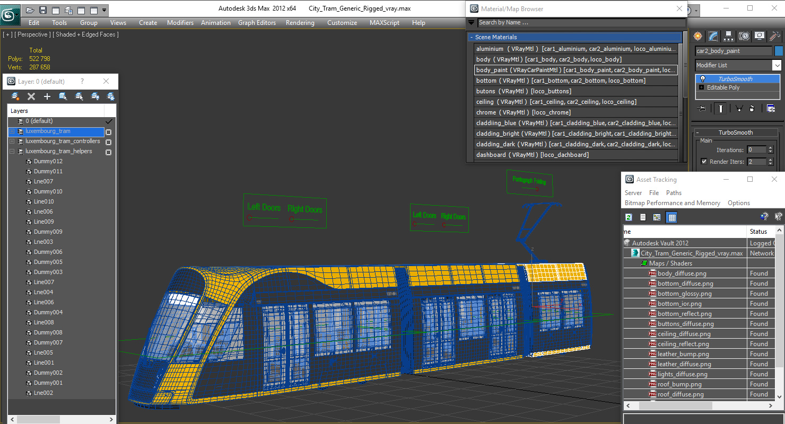This screenshot has width=785, height=424.
Task: Open Bitmap Performance and Memory menu
Action: tap(673, 203)
